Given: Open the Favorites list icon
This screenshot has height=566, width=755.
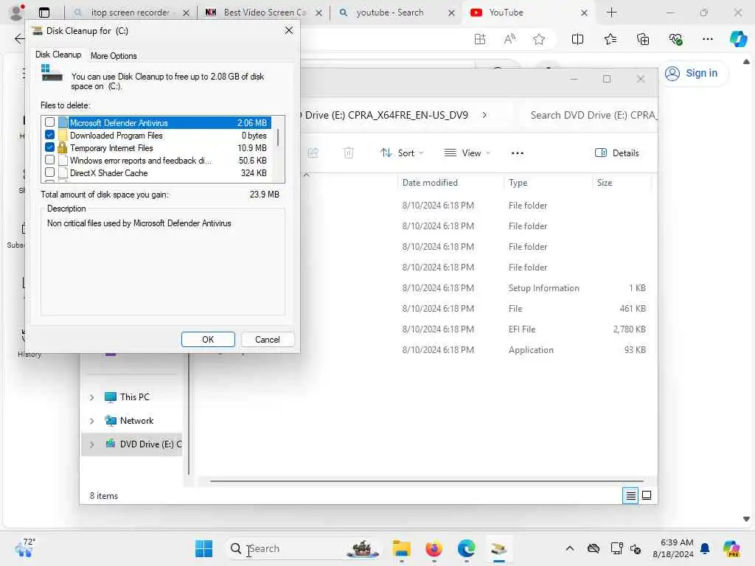Looking at the screenshot, I should pyautogui.click(x=610, y=40).
